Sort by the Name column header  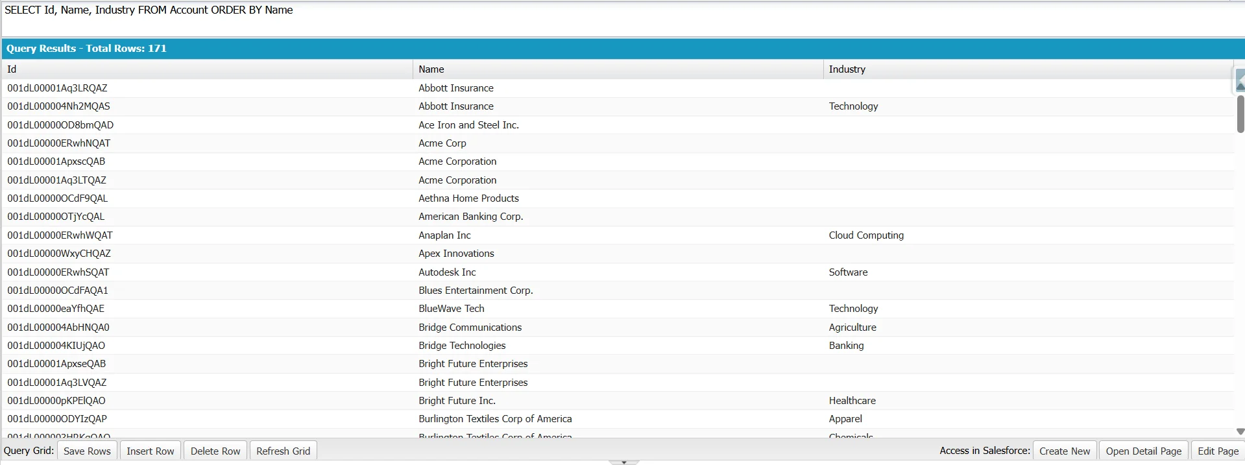click(x=618, y=69)
